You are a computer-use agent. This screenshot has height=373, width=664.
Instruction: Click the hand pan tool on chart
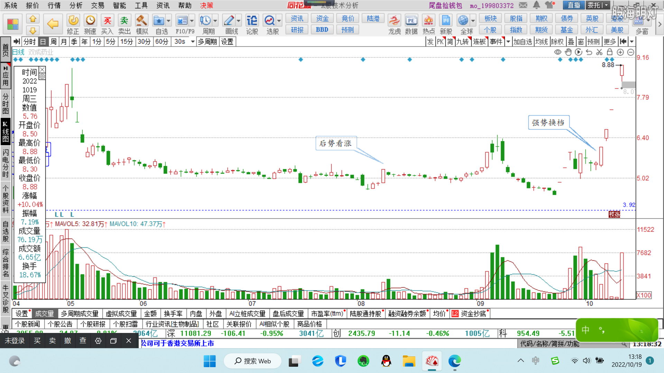tap(568, 52)
